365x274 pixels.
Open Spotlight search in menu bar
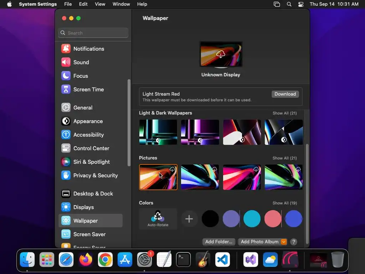(289, 4)
